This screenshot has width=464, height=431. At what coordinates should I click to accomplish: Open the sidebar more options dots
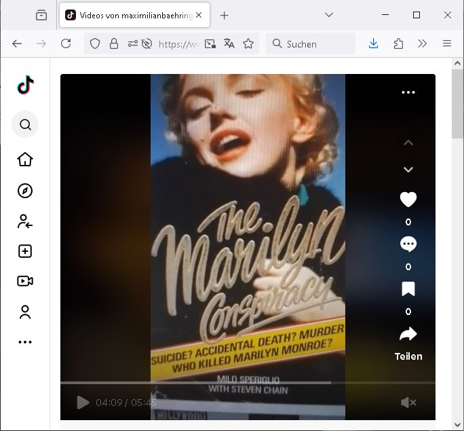click(25, 342)
